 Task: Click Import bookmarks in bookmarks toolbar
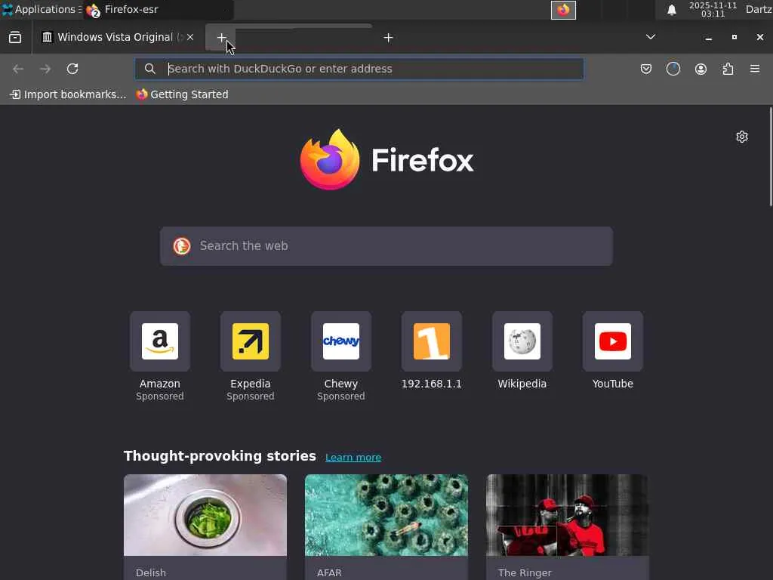tap(69, 94)
